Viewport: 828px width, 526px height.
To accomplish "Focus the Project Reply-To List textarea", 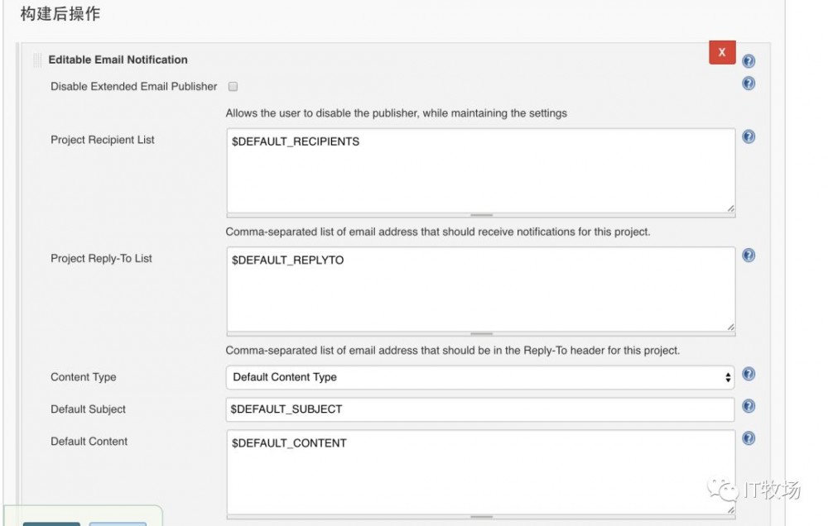I will (480, 289).
